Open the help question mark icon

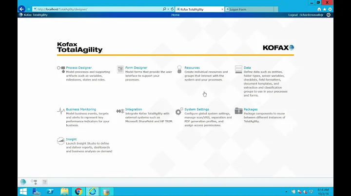click(329, 15)
